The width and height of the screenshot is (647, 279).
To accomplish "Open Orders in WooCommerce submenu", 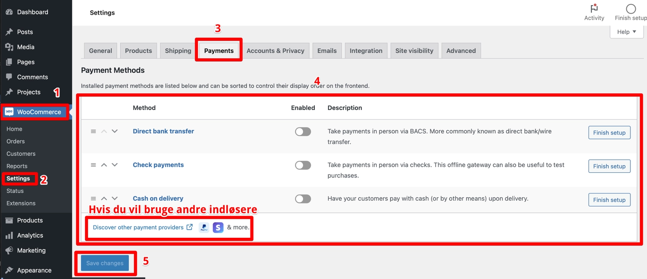I will (x=16, y=141).
